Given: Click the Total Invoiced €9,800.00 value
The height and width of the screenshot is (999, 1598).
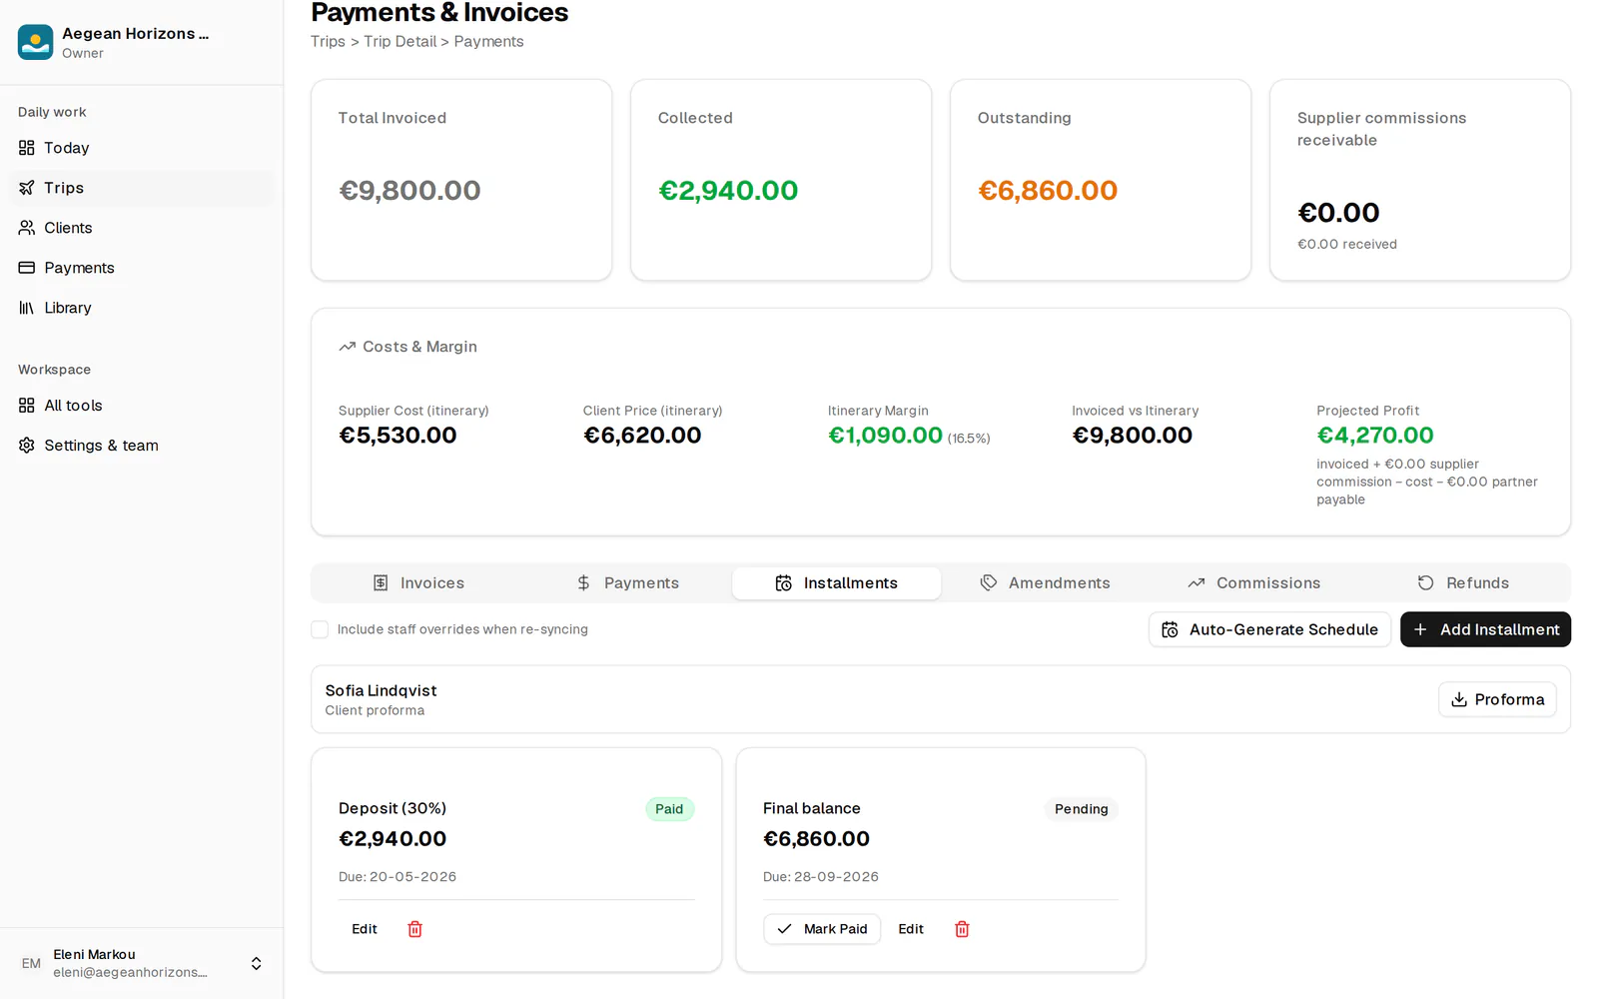Looking at the screenshot, I should click(409, 191).
